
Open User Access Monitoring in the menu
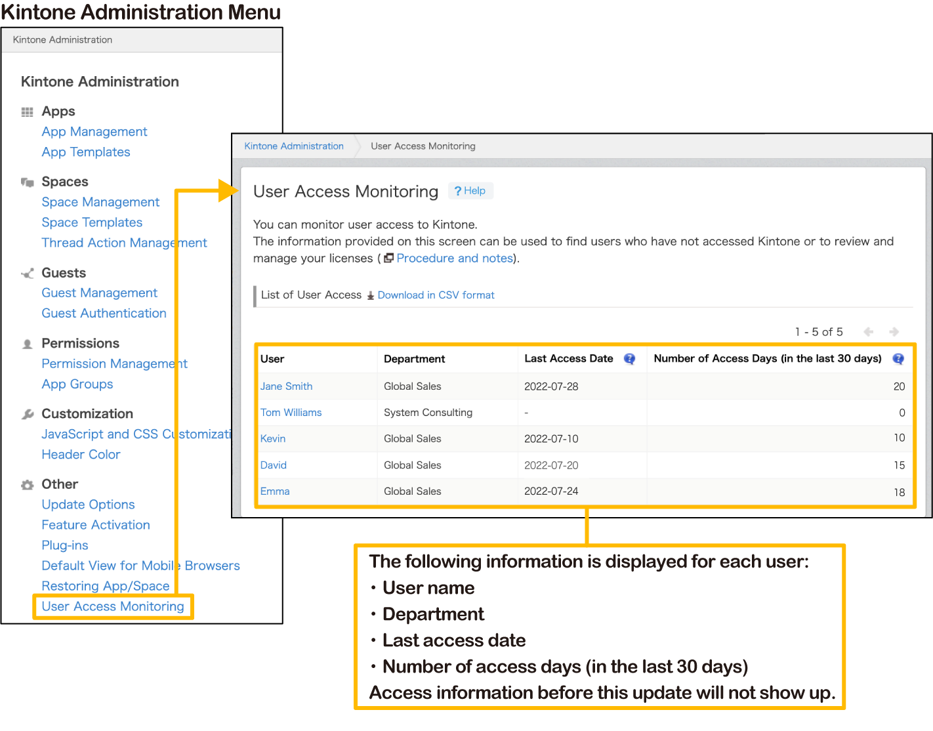tap(113, 607)
